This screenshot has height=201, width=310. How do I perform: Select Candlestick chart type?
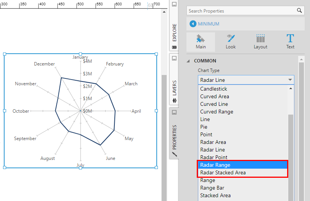[243, 89]
